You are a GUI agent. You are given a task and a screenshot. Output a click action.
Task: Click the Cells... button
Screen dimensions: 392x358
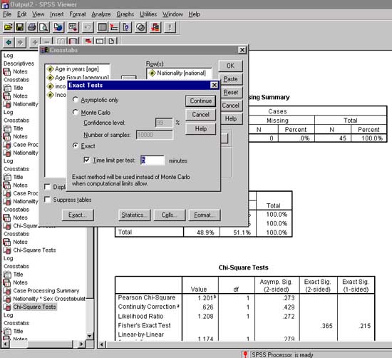click(x=169, y=215)
